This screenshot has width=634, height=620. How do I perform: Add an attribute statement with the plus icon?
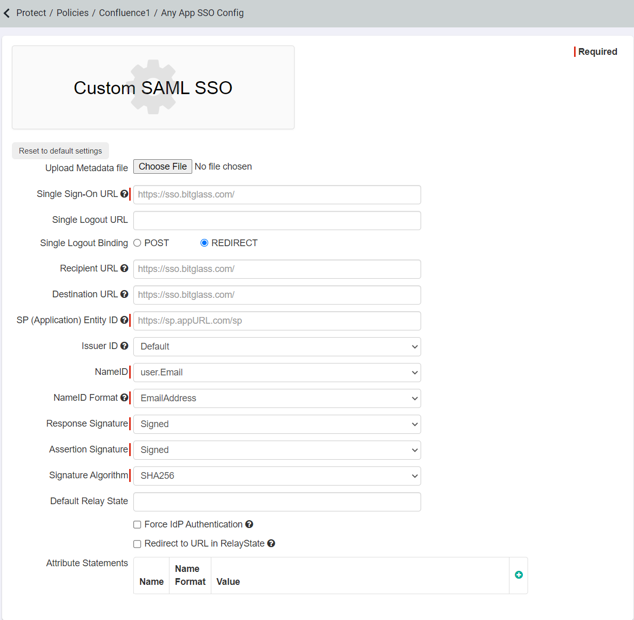(518, 574)
